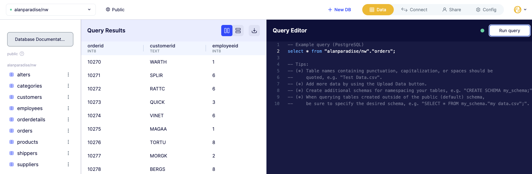Click the table icon beside customers
Screen dimensions: 532x174
tap(12, 97)
